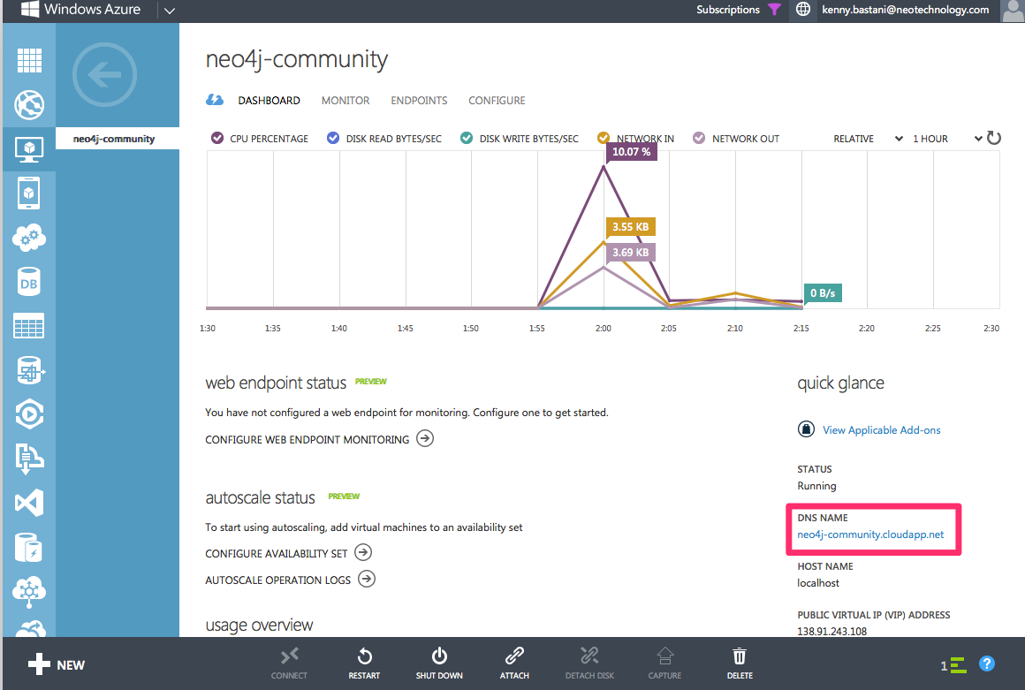1025x690 pixels.
Task: Click the user avatar in the header
Action: point(1013,11)
